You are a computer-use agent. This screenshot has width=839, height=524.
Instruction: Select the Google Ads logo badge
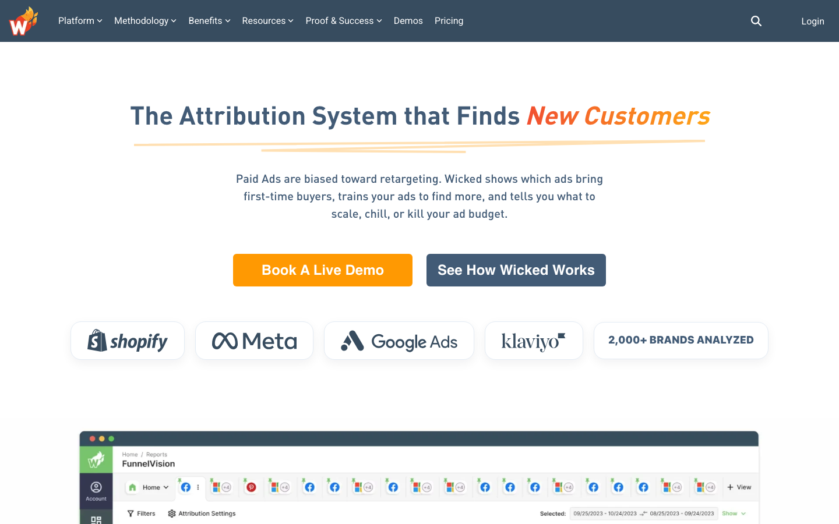[x=399, y=341]
